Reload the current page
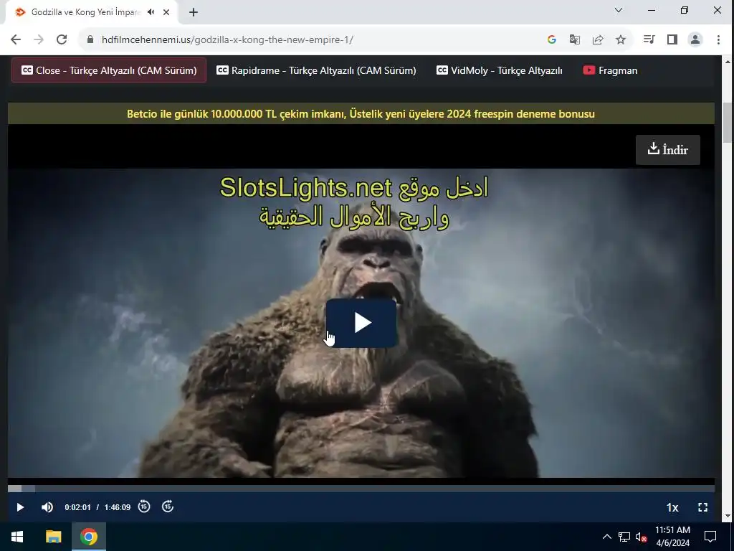Image resolution: width=734 pixels, height=551 pixels. (x=62, y=40)
